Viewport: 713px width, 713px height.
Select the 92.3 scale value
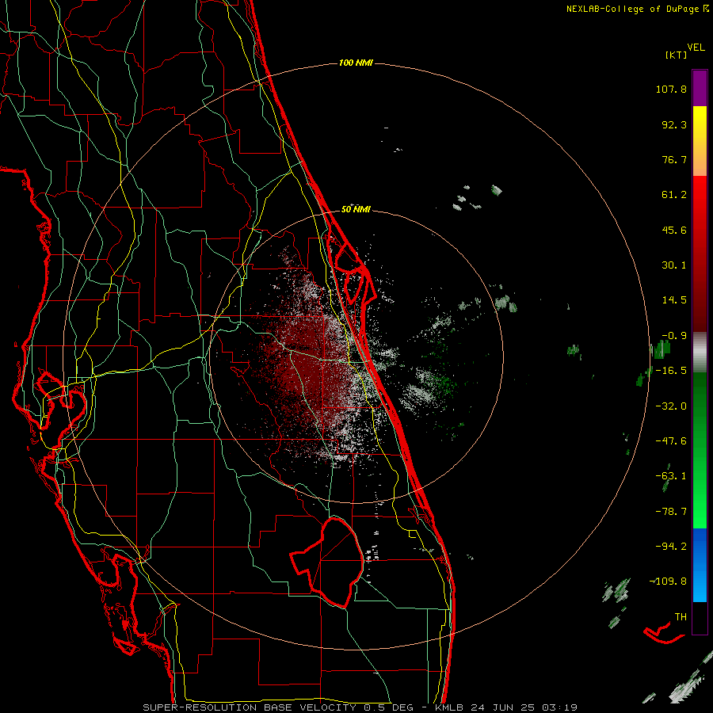(x=674, y=124)
